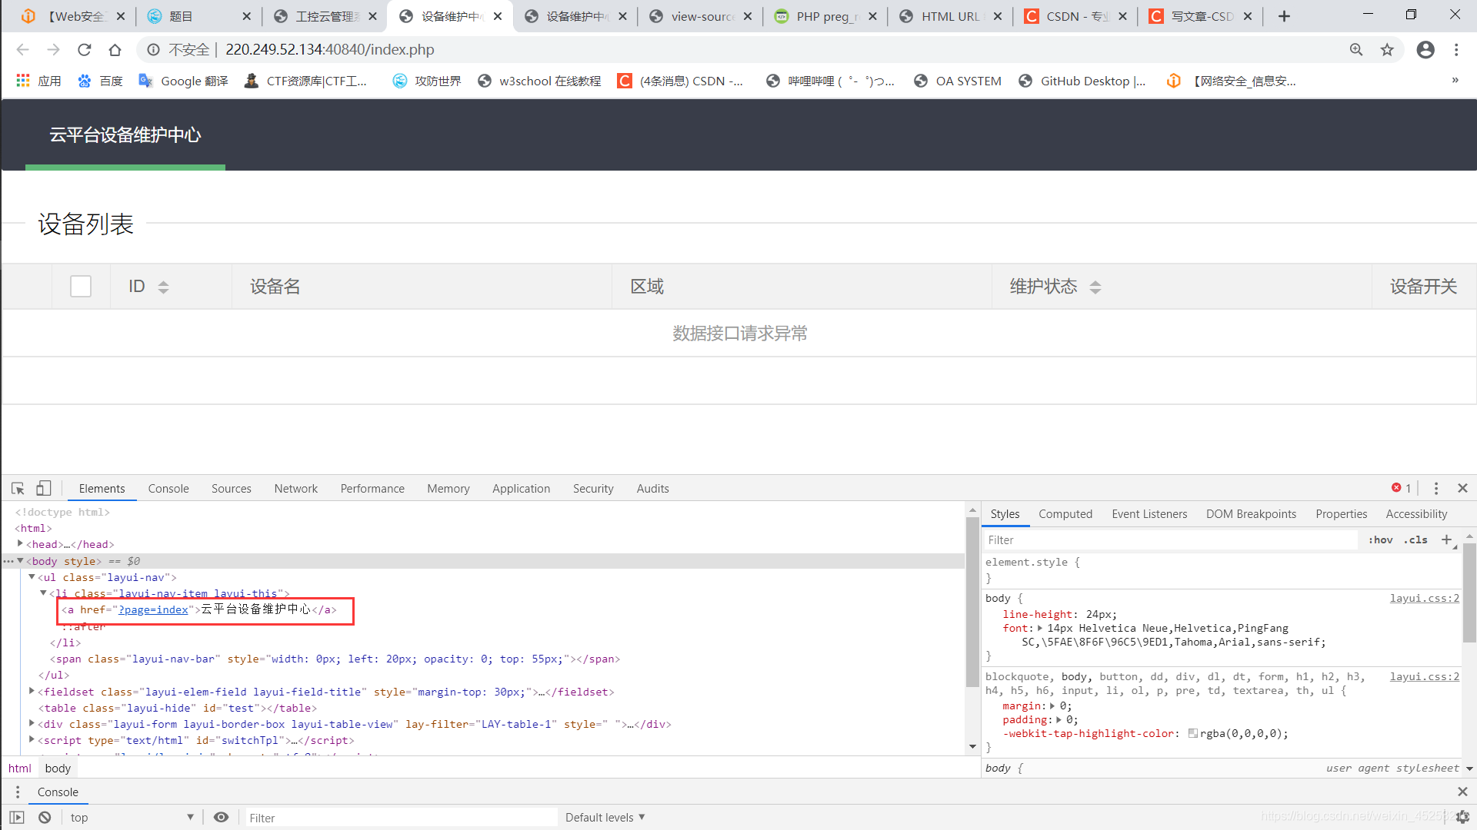This screenshot has height=830, width=1477.
Task: Click the Default levels dropdown in Console
Action: coord(605,818)
